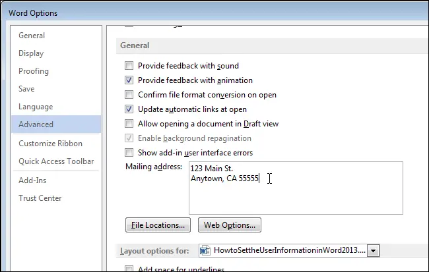Click the 'Anytown, CA 55555' address line
This screenshot has height=272, width=429.
(224, 178)
